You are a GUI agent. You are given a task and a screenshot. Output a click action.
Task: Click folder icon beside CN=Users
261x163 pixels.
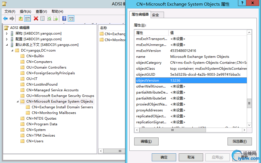22,141
